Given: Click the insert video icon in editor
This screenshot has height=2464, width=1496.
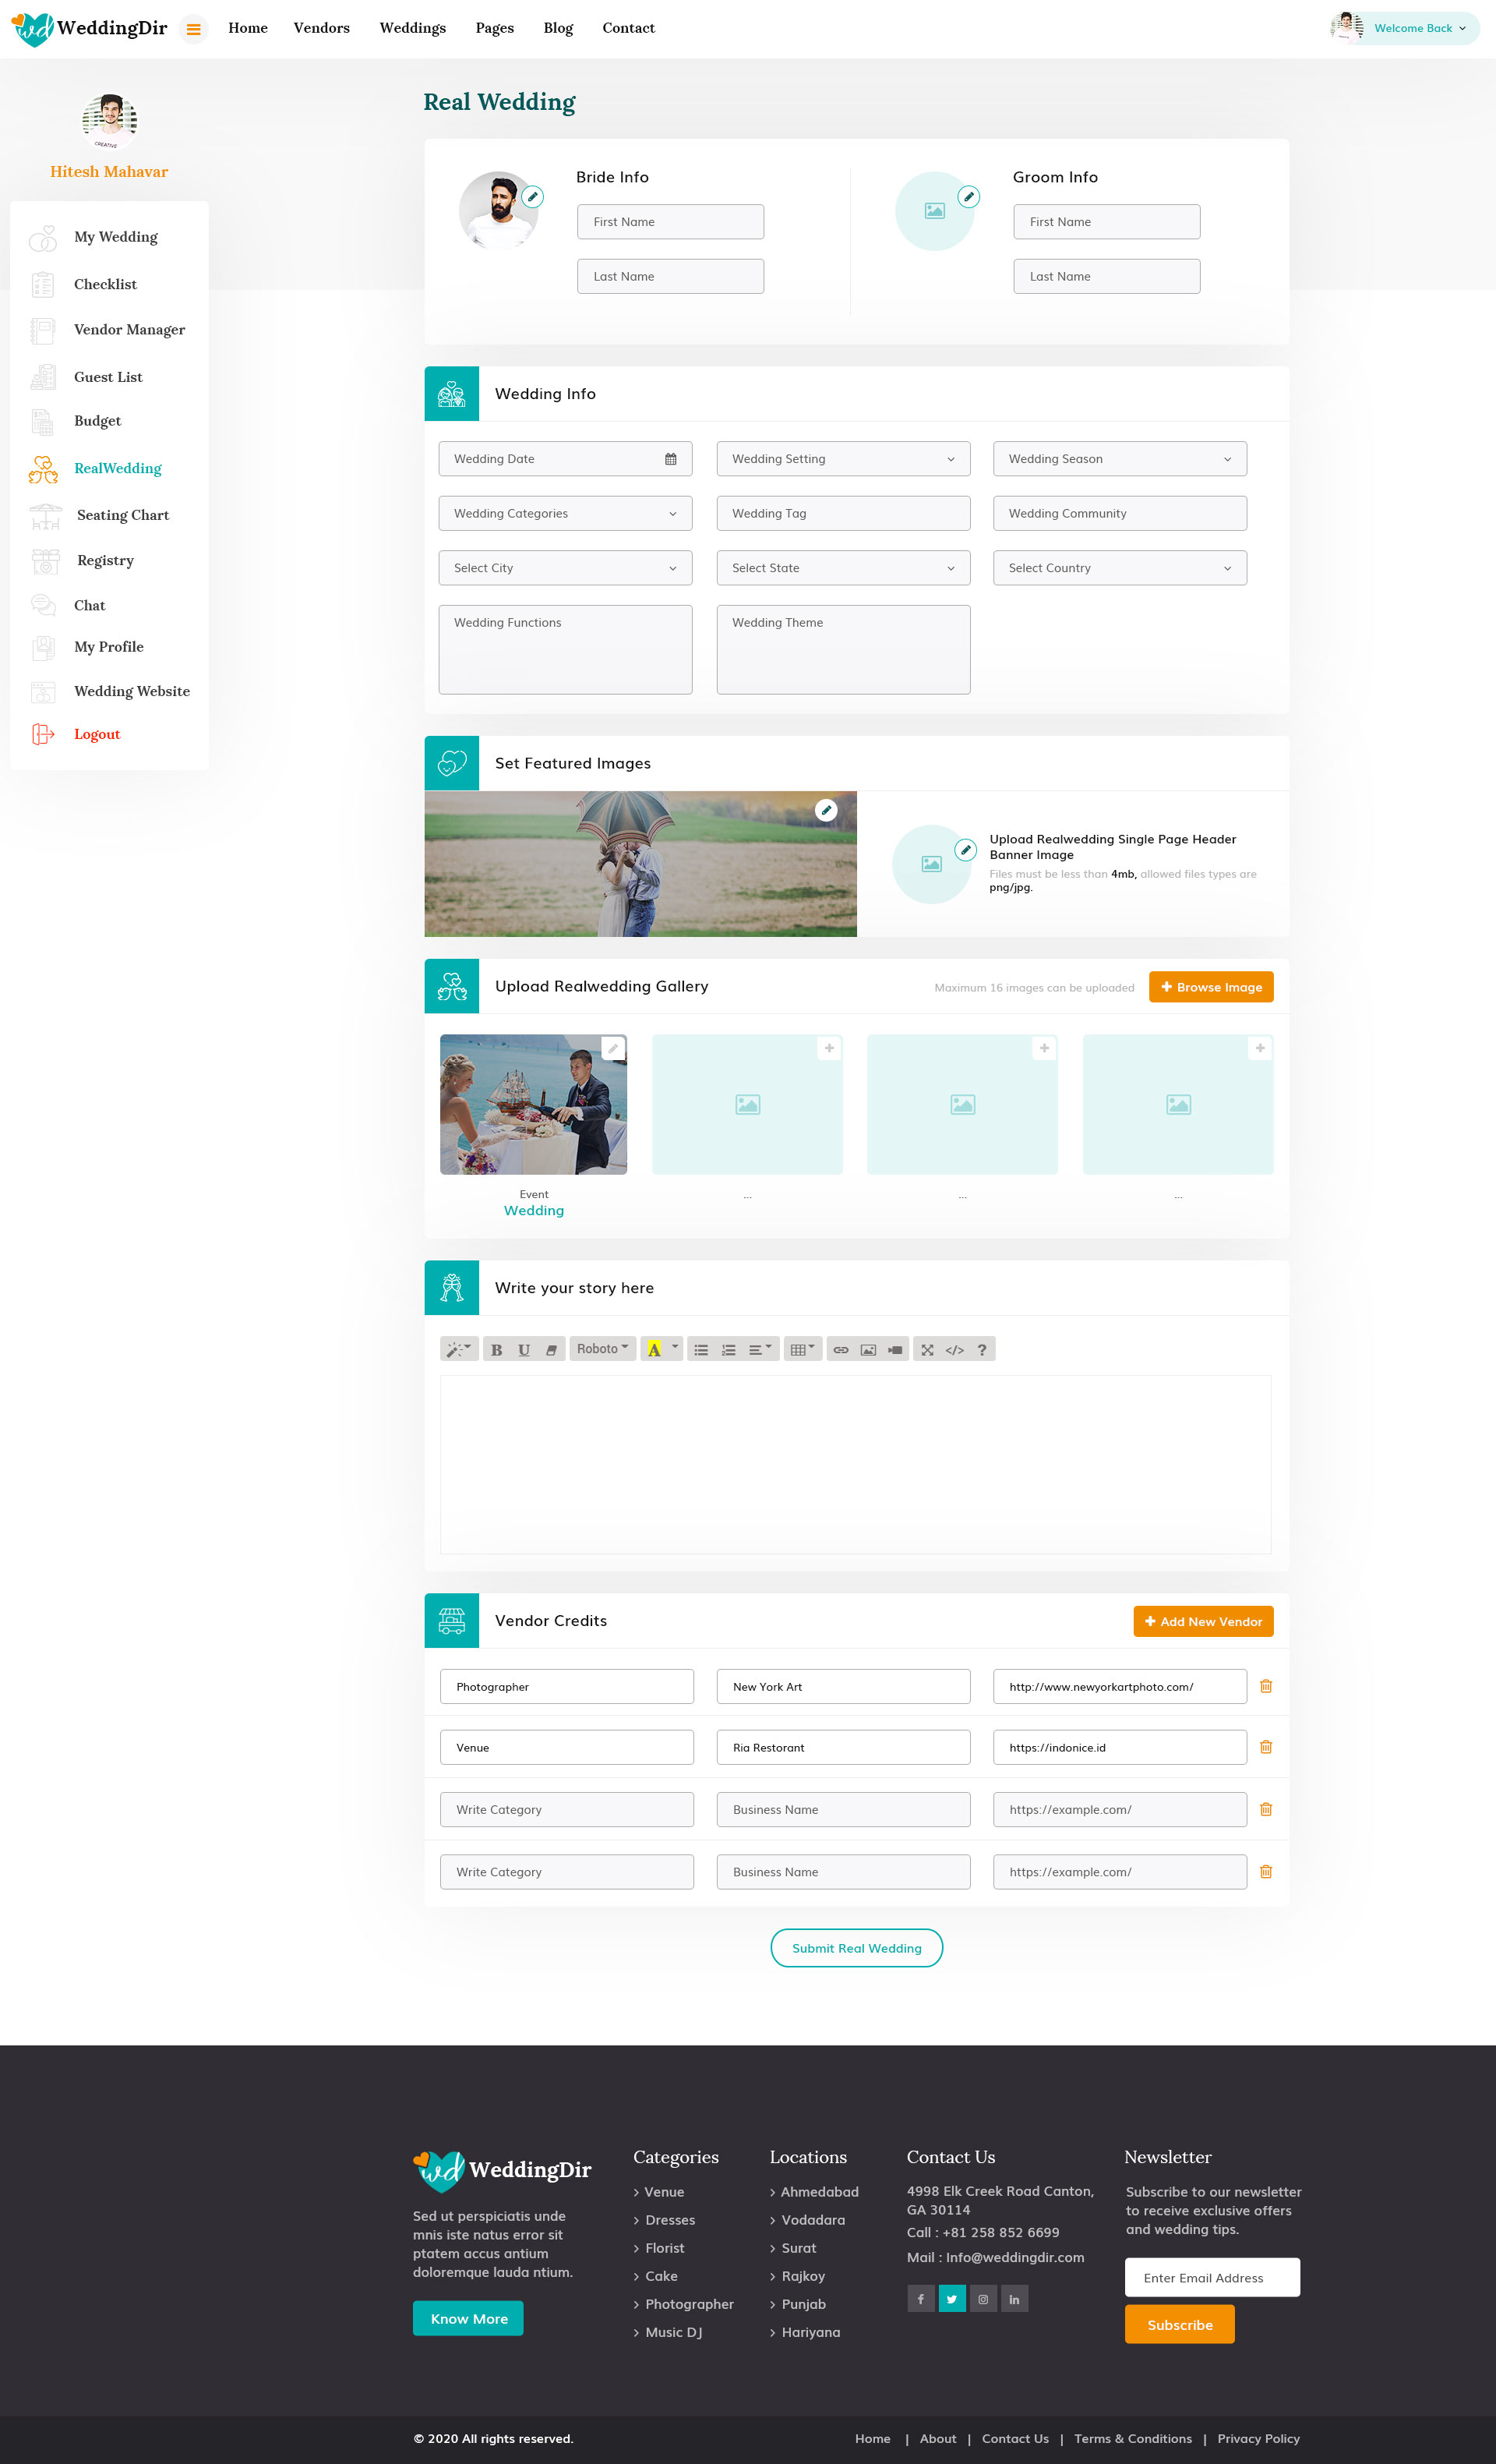Looking at the screenshot, I should click(x=895, y=1349).
